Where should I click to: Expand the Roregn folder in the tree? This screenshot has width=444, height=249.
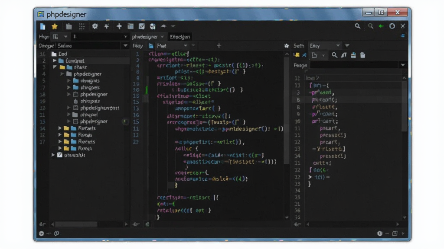point(60,149)
